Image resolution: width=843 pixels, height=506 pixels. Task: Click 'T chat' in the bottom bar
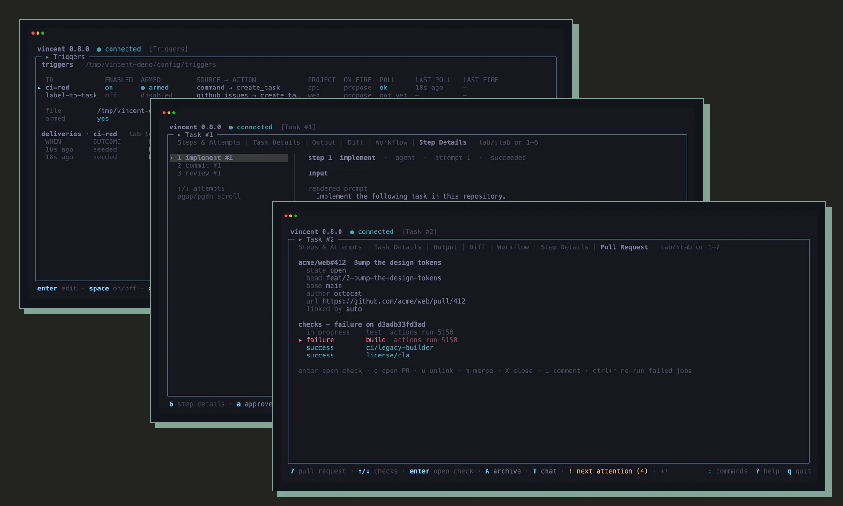pyautogui.click(x=545, y=471)
